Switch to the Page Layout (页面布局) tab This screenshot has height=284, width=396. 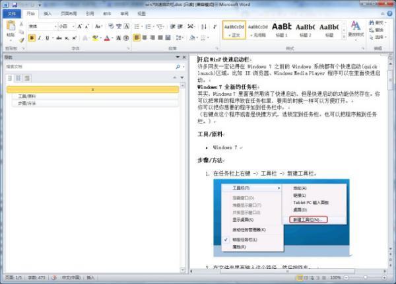(x=69, y=14)
